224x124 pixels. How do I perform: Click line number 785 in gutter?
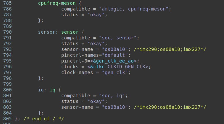tap(7, 3)
